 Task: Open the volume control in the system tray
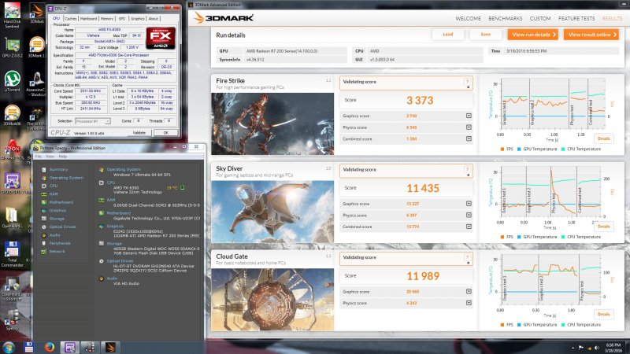click(596, 348)
